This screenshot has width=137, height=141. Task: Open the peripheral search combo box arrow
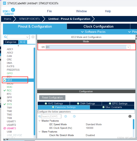coord(27,37)
